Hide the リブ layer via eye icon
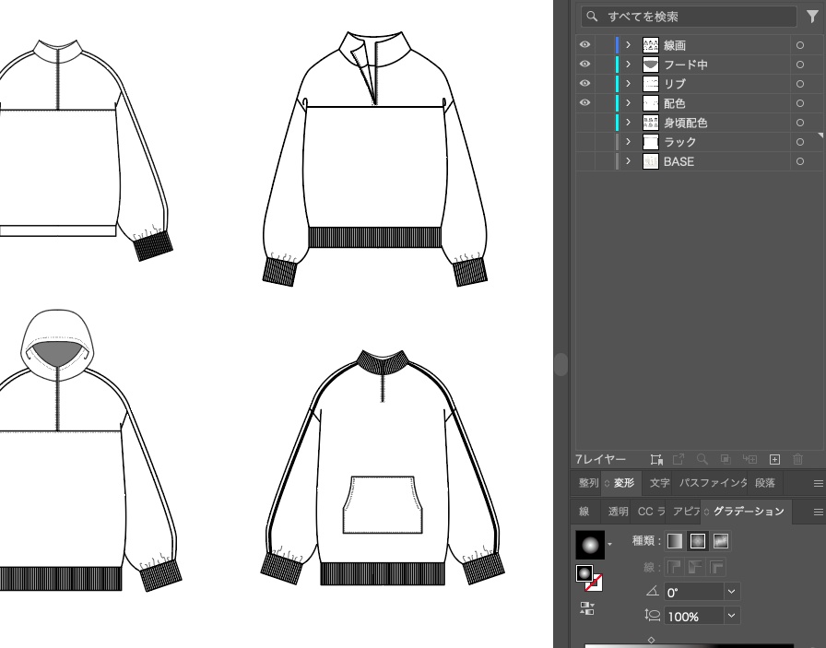This screenshot has width=826, height=648. [584, 83]
